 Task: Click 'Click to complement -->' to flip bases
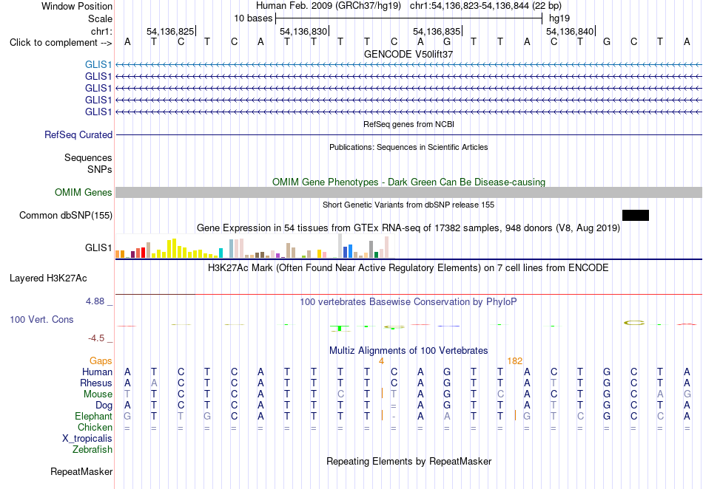pos(61,43)
